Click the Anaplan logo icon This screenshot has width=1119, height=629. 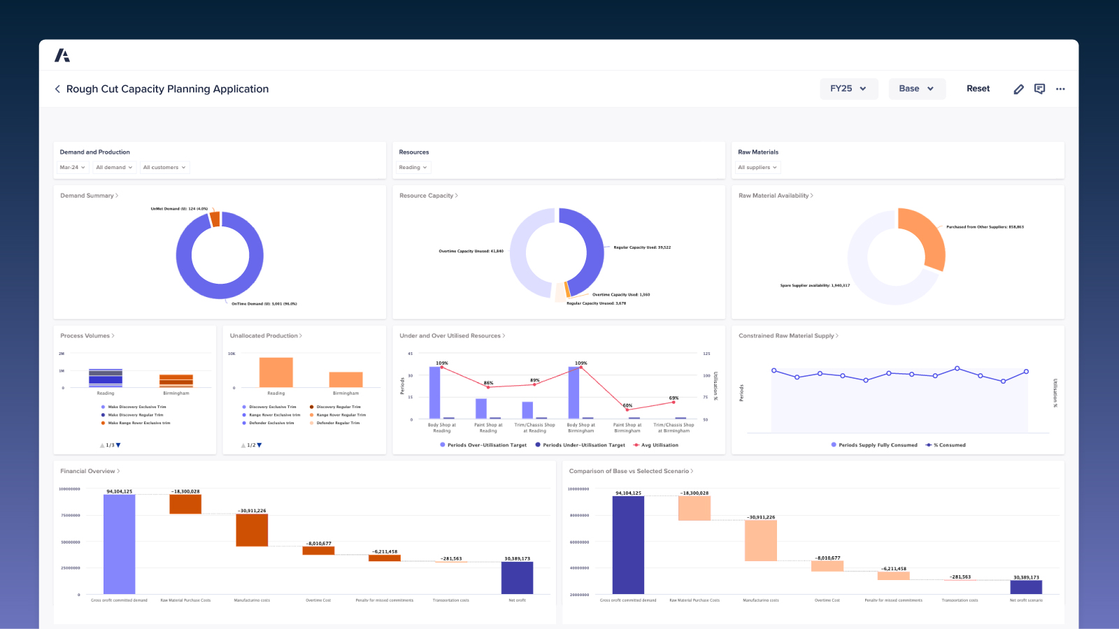pyautogui.click(x=62, y=55)
